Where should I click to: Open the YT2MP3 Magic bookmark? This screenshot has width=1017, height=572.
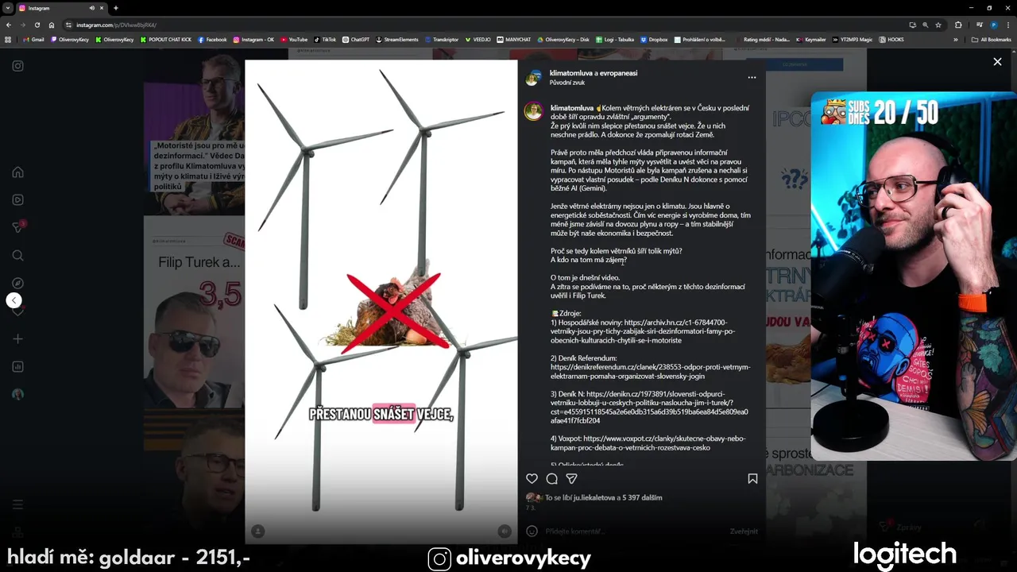click(852, 39)
